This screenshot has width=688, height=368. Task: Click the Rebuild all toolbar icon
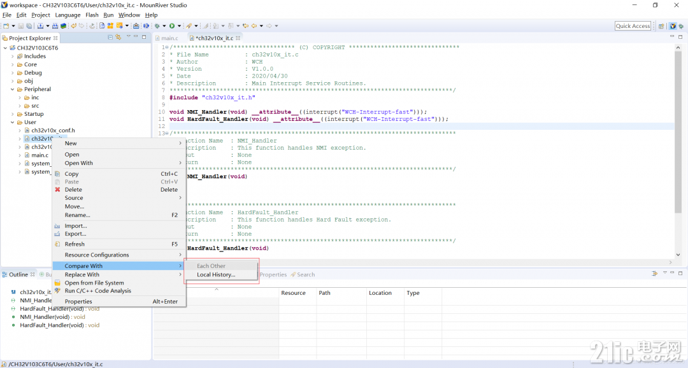(x=55, y=26)
